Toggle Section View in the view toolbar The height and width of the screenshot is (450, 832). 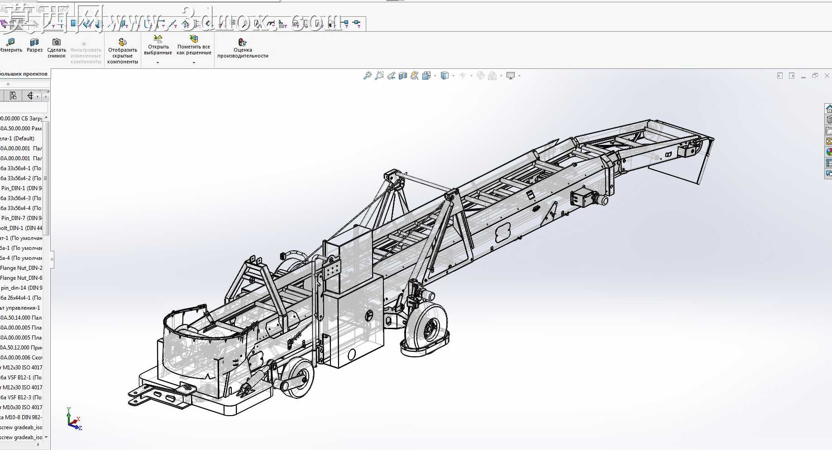[x=403, y=76]
